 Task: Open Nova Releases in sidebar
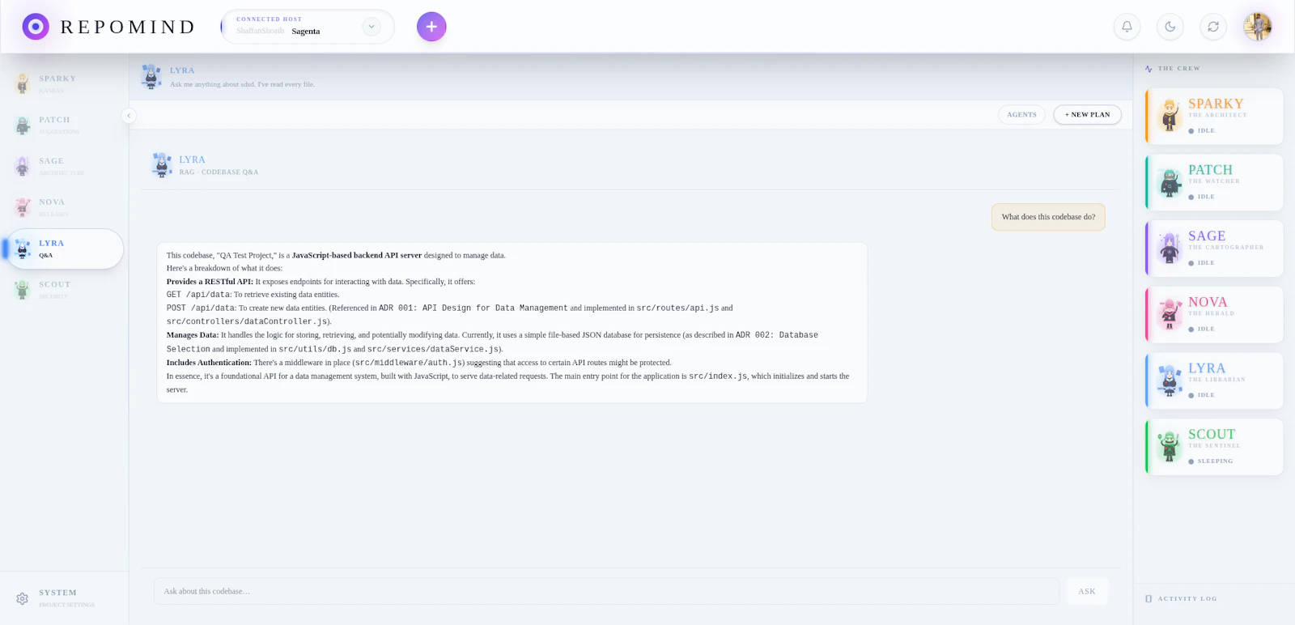tap(63, 207)
